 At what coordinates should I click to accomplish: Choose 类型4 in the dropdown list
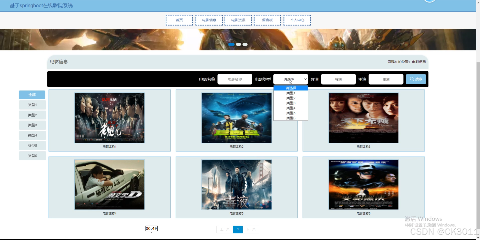click(x=291, y=108)
